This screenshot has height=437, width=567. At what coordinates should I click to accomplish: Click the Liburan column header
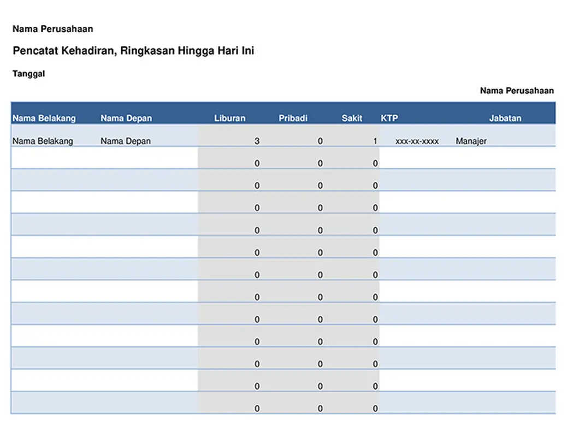(x=229, y=118)
